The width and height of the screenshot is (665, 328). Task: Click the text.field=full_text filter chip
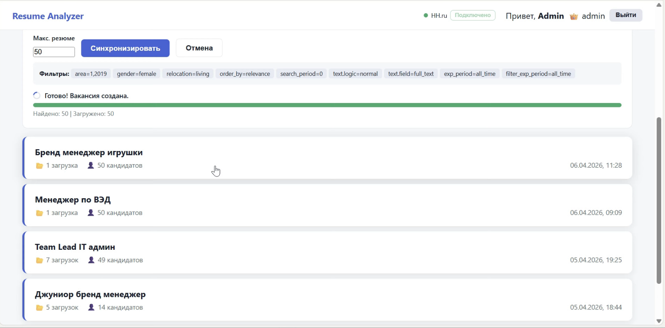pyautogui.click(x=411, y=74)
